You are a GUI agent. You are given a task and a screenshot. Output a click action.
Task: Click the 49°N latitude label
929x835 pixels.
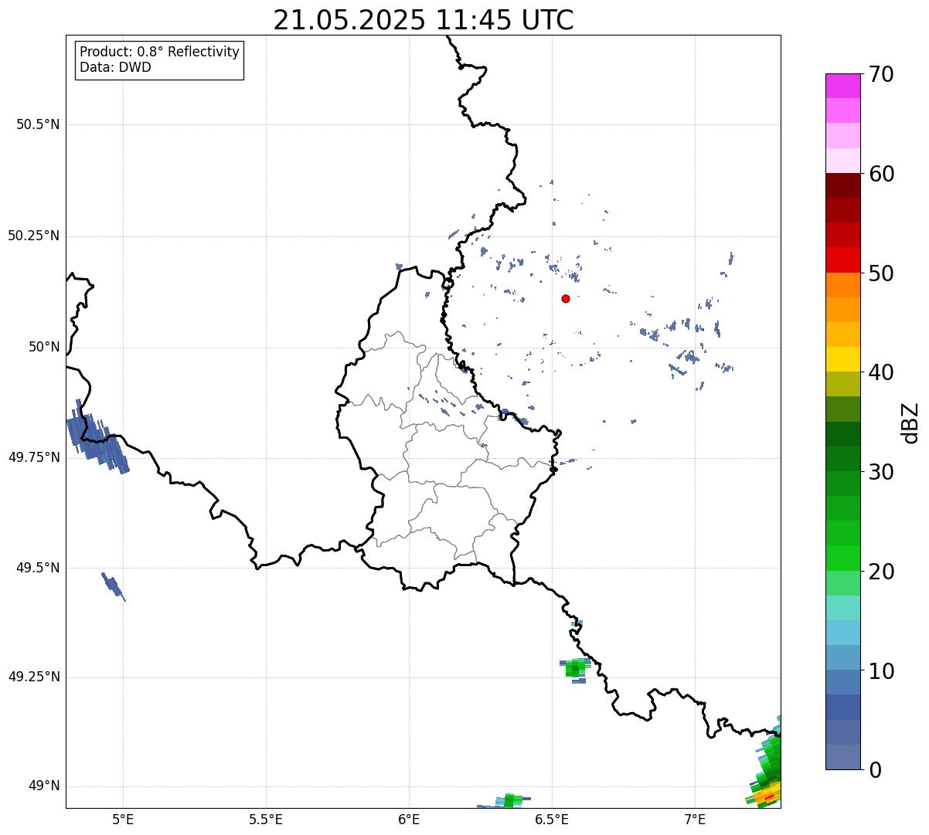coord(43,786)
